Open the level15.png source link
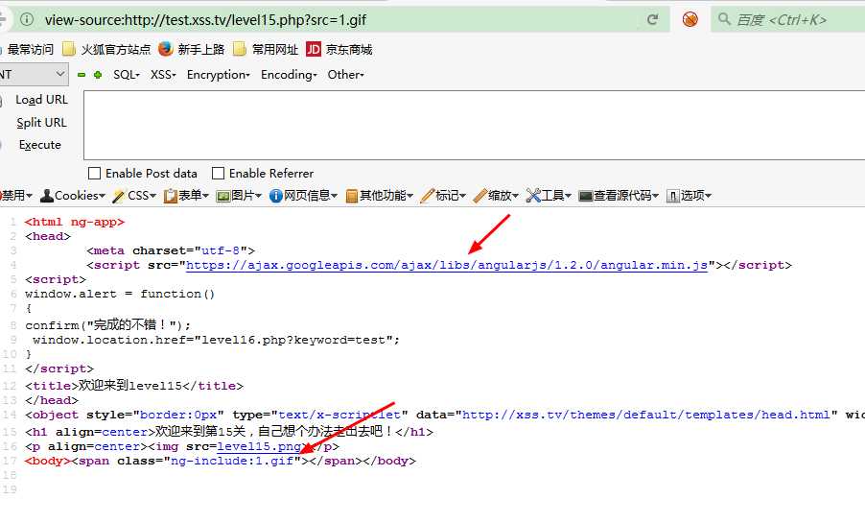The image size is (865, 523). tap(259, 446)
